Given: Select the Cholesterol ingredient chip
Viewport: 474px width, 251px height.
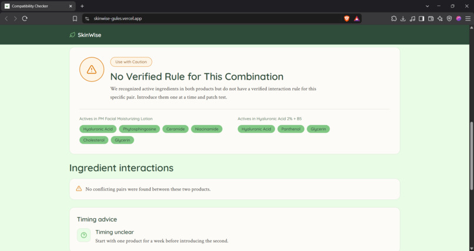Looking at the screenshot, I should (x=94, y=140).
